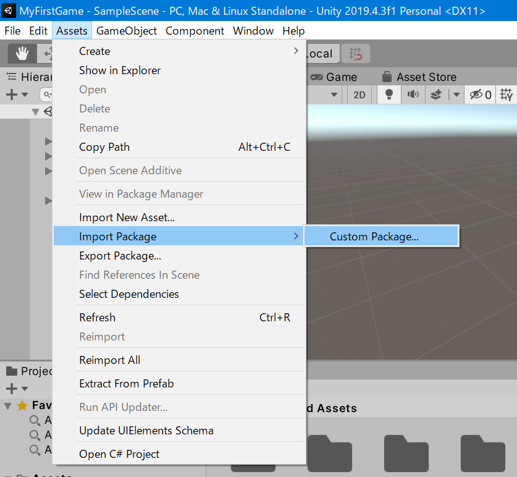Open the aspect ratio dropdown in Game view
This screenshot has width=517, height=477.
click(334, 95)
